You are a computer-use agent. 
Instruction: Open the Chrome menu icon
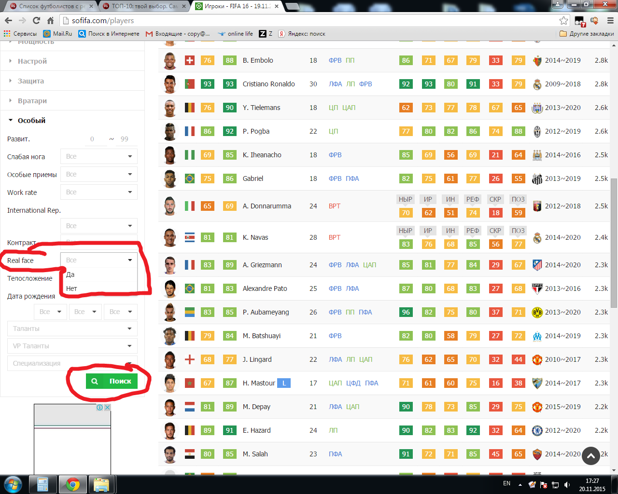click(610, 20)
